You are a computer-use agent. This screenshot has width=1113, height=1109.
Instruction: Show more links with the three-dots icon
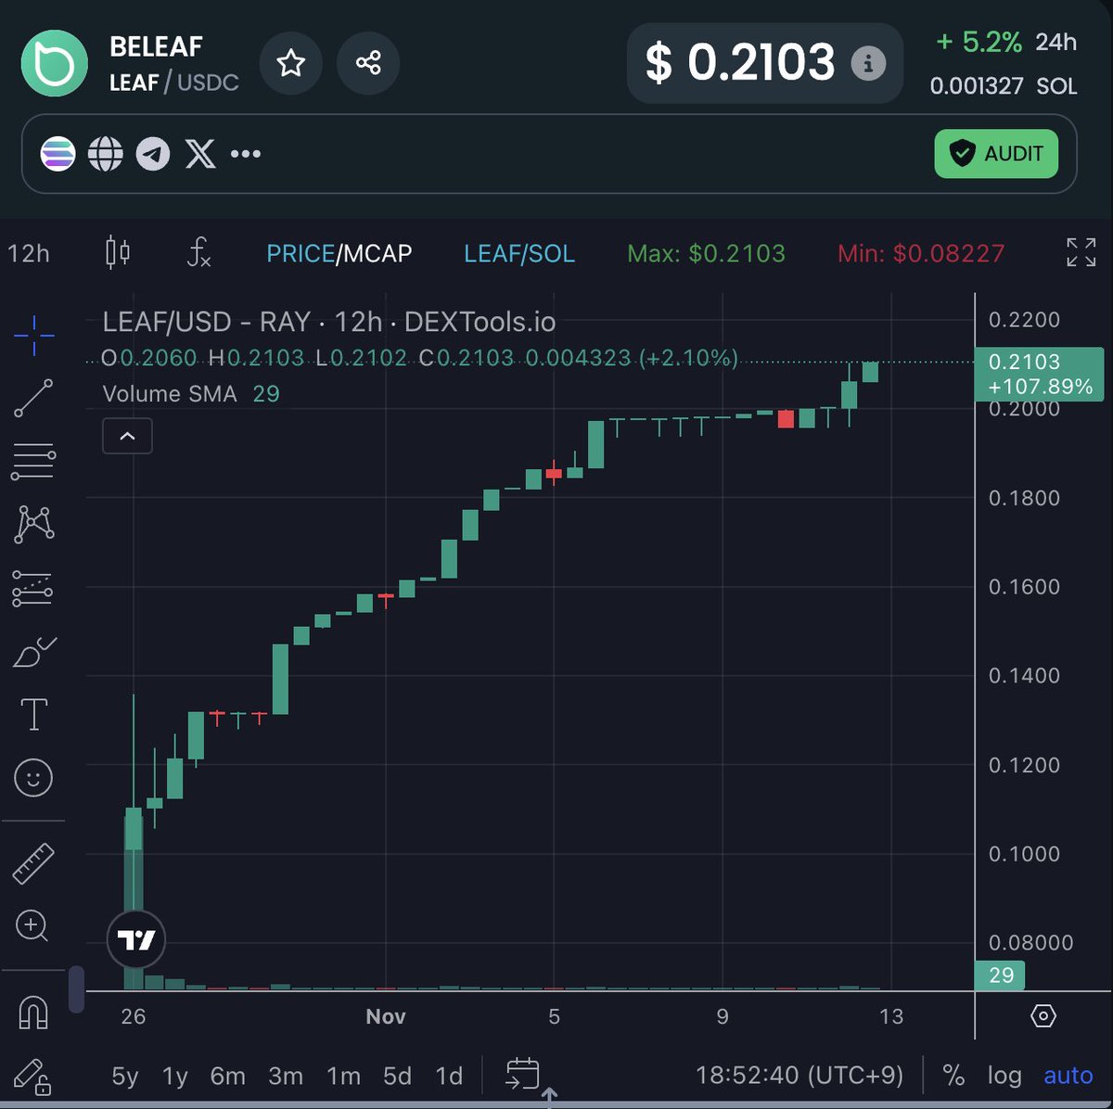click(x=245, y=154)
